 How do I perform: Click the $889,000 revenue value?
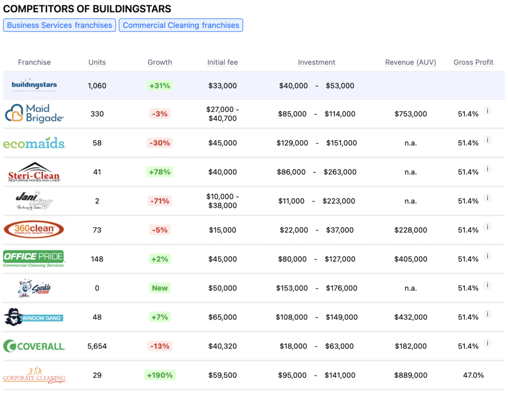coord(410,375)
